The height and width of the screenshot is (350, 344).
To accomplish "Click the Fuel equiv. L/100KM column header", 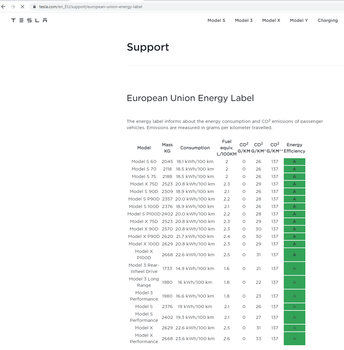I will pos(227,148).
